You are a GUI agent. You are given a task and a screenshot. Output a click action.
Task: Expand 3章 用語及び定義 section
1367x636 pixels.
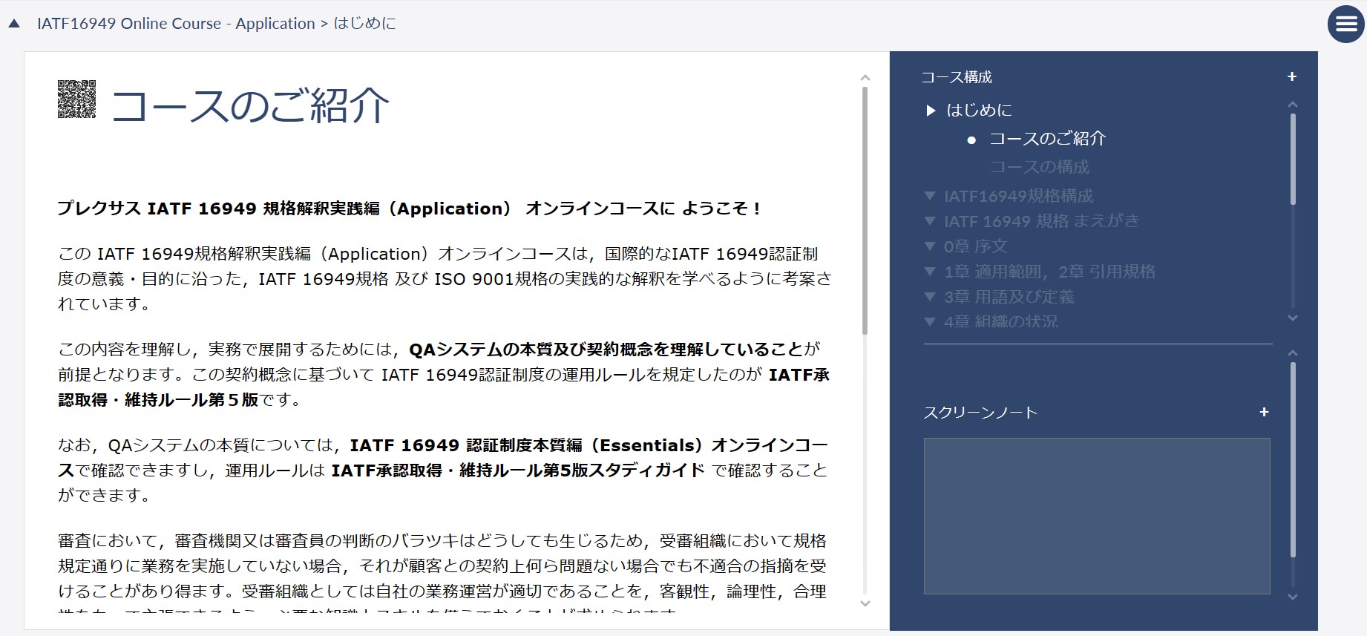(x=929, y=297)
